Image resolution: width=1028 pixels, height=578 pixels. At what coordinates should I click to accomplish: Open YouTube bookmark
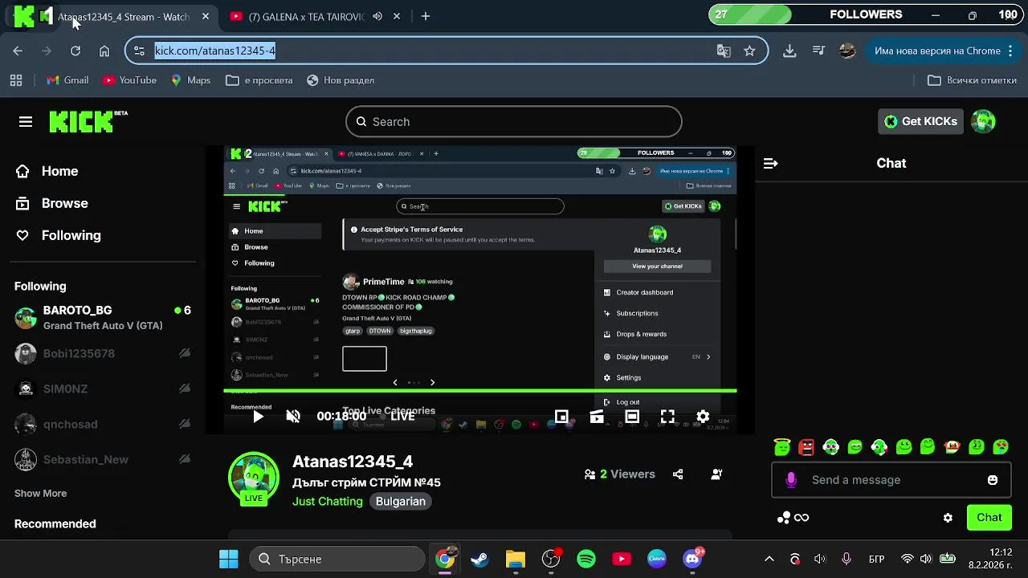point(129,80)
